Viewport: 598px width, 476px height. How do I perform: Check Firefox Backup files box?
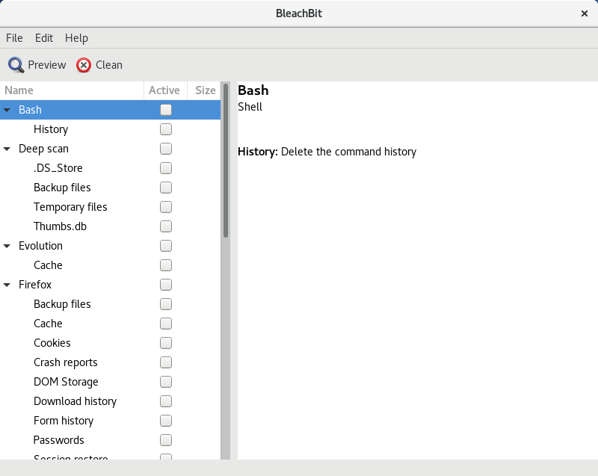click(x=166, y=304)
